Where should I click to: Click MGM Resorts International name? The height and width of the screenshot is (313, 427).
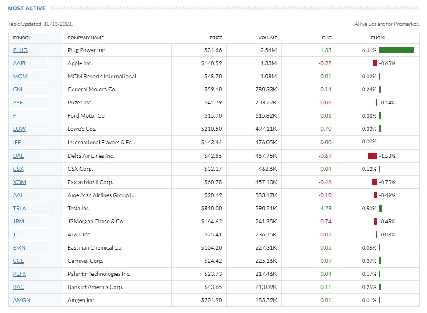click(102, 76)
